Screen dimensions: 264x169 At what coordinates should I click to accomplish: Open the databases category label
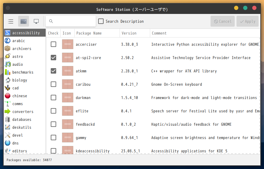(22, 120)
